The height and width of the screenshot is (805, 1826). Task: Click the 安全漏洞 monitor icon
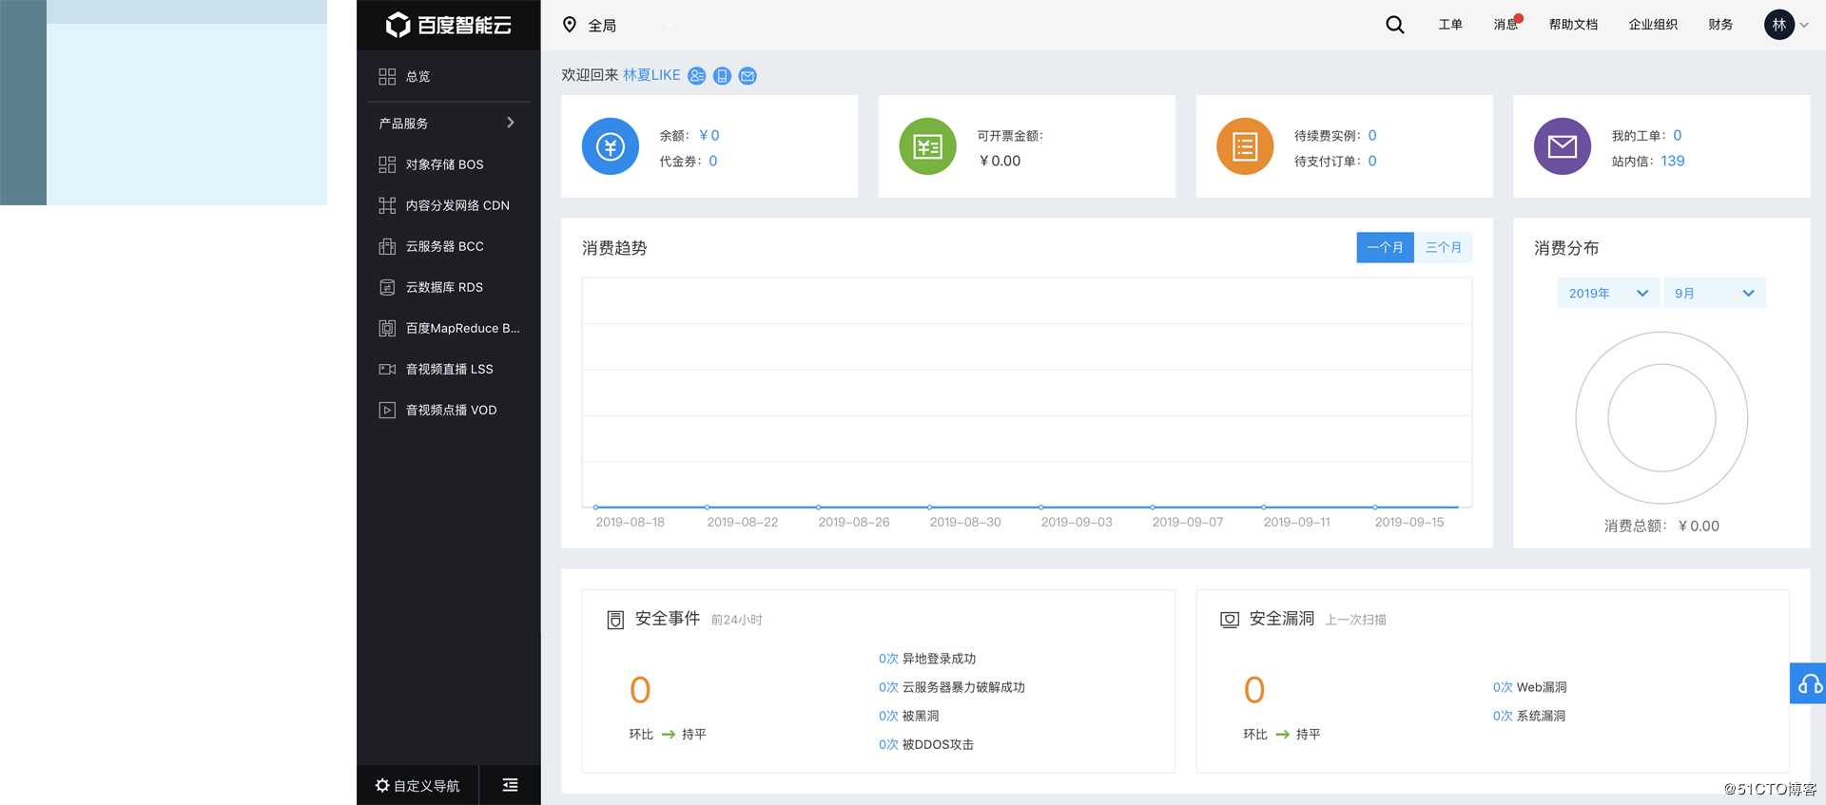click(x=1230, y=620)
